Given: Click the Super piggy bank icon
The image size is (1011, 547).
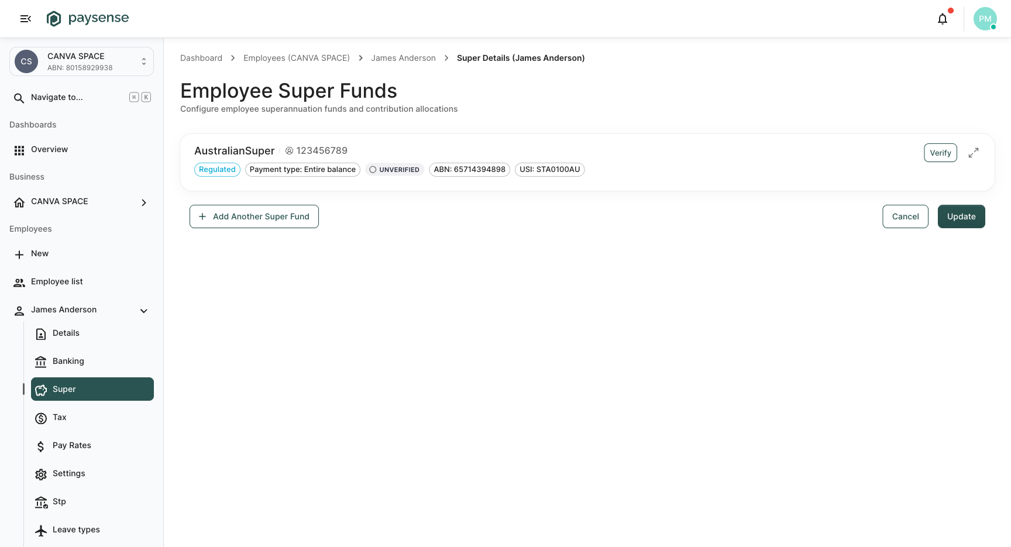Looking at the screenshot, I should (x=41, y=390).
